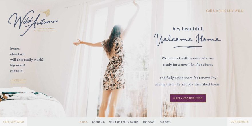
Task: Open the 'home.' link in the sidebar
Action: click(15, 48)
